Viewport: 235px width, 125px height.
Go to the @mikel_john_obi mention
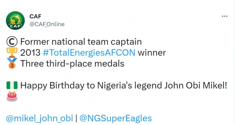coord(39,118)
